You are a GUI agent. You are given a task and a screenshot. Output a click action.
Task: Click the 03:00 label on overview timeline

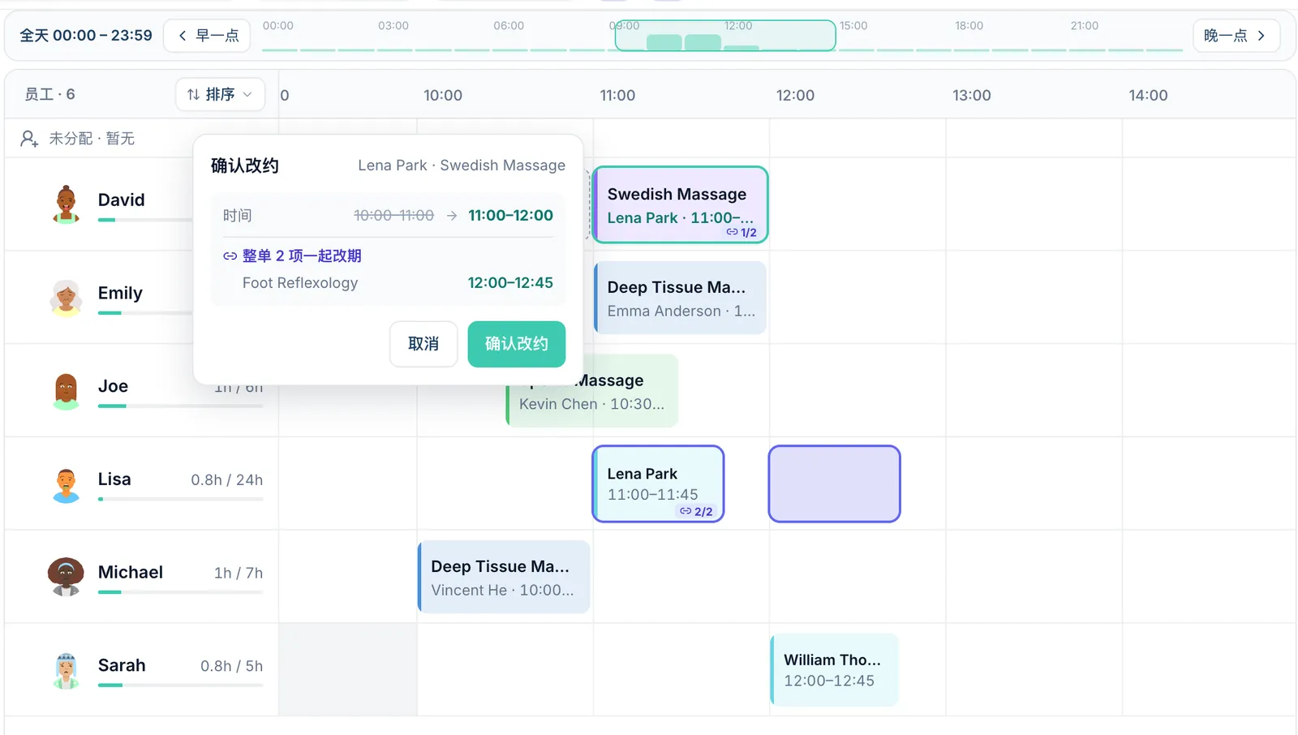click(x=393, y=26)
